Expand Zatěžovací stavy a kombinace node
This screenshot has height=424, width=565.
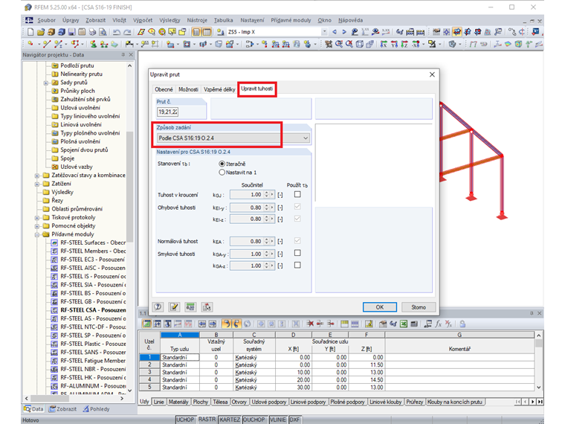tap(36, 176)
